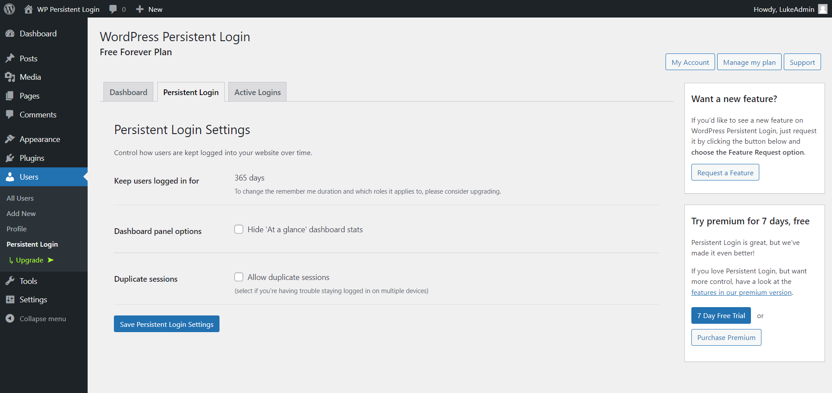Viewport: 832px width, 393px height.
Task: Select the Persistent Login tab
Action: [x=191, y=92]
